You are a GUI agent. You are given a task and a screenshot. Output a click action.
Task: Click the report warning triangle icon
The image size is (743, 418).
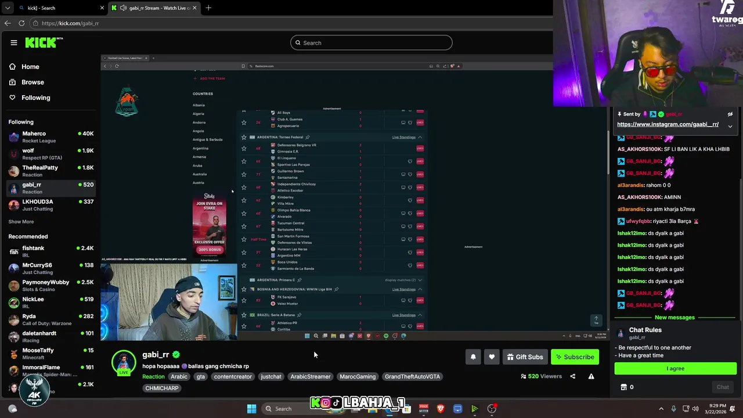(x=591, y=376)
